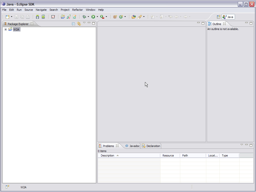Select the W2A project in Package Explorer
The width and height of the screenshot is (256, 192).
(16, 29)
